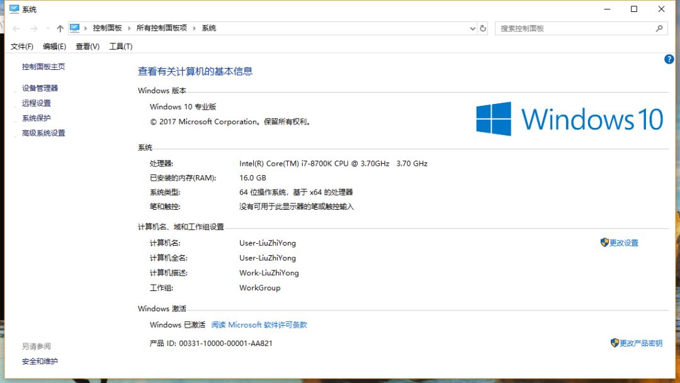The height and width of the screenshot is (383, 680).
Task: Click the product ID 00331-10000-00001-AA821
Action: (226, 343)
